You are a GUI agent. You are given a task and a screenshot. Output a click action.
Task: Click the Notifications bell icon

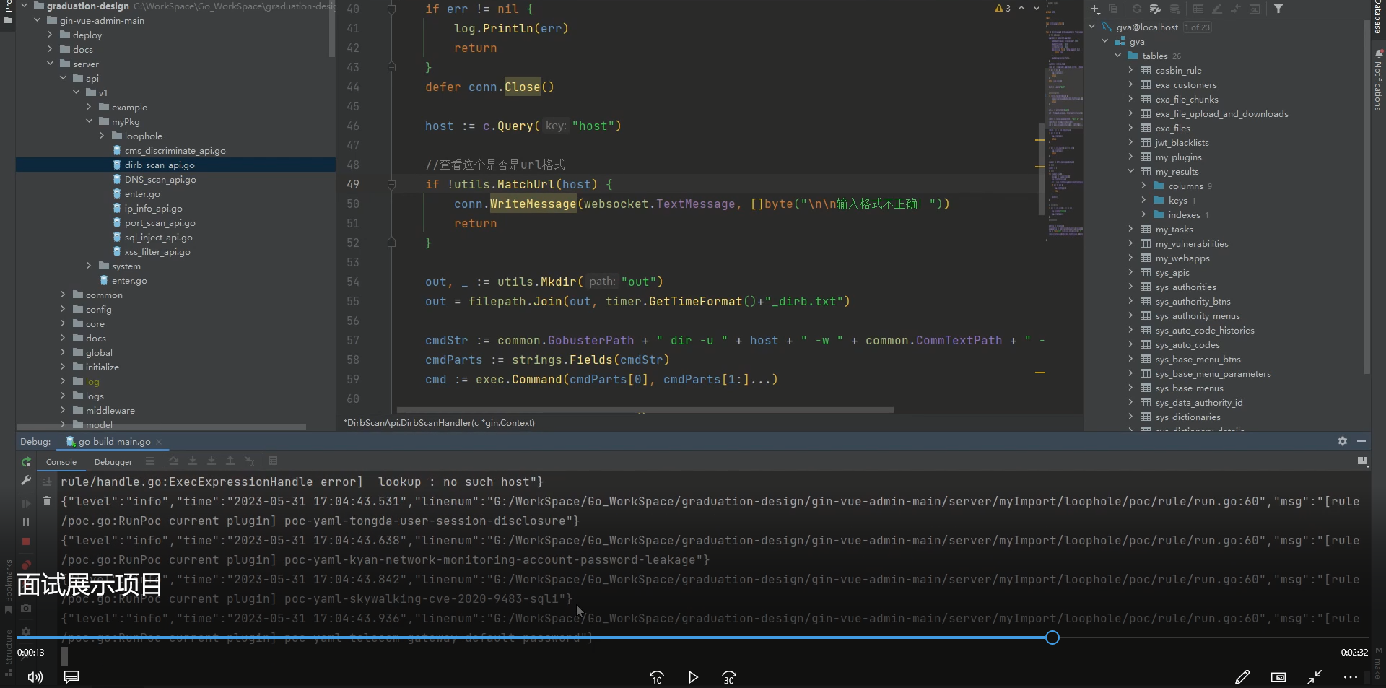[1379, 54]
